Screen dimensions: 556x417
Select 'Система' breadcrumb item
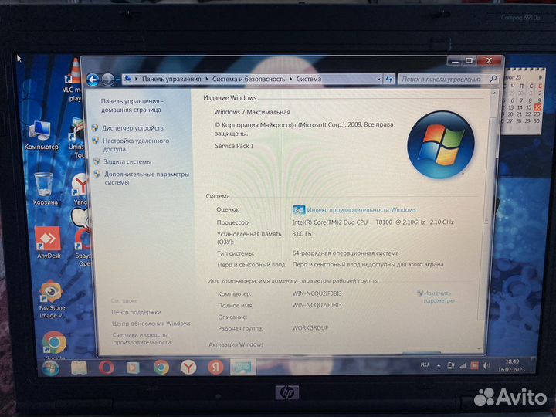(x=309, y=79)
